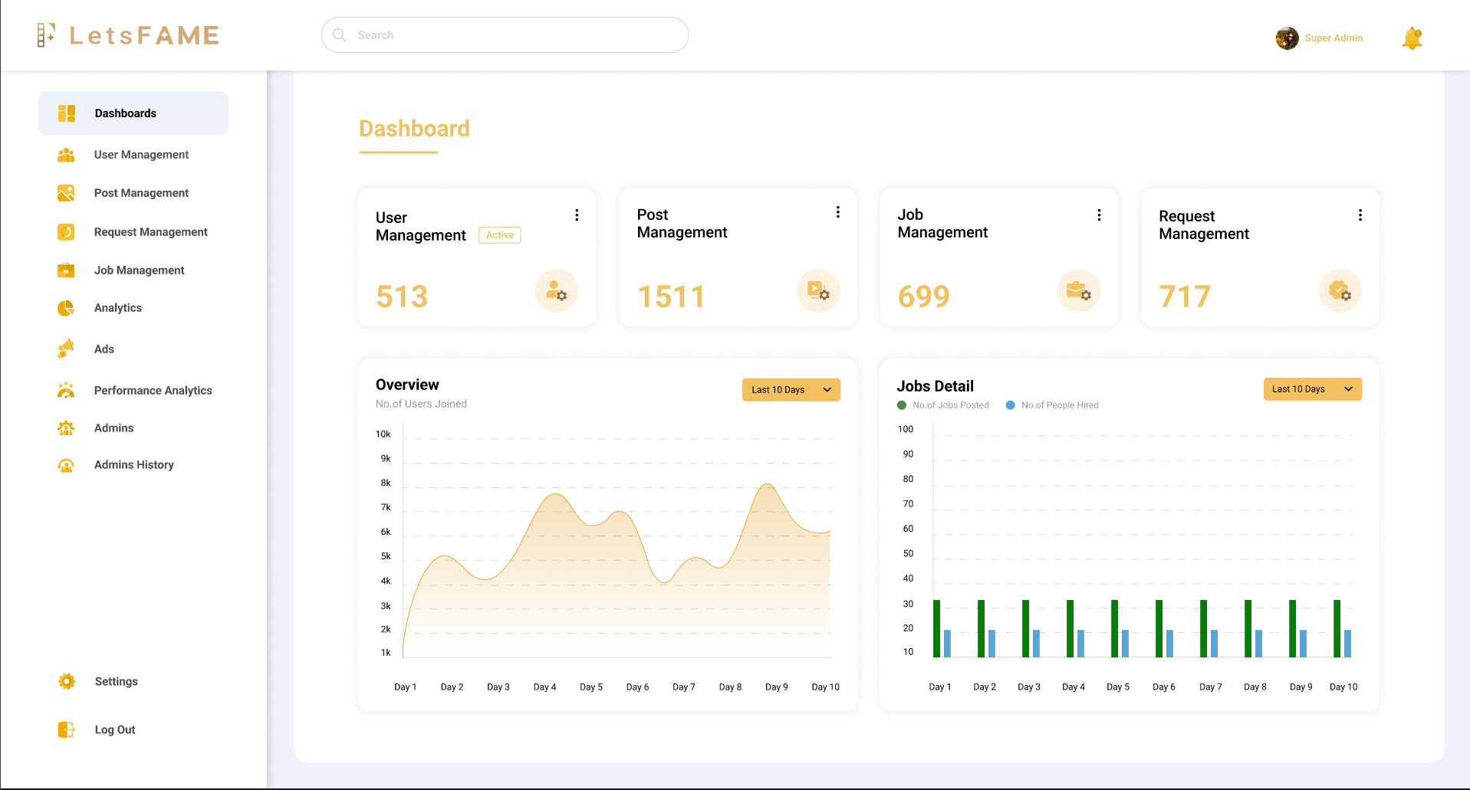Click the Log Out door icon
The width and height of the screenshot is (1470, 790).
67,729
